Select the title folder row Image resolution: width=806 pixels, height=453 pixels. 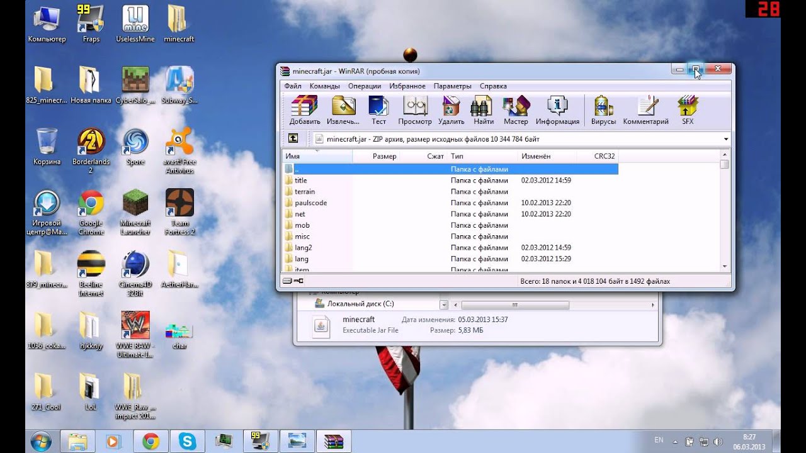450,181
